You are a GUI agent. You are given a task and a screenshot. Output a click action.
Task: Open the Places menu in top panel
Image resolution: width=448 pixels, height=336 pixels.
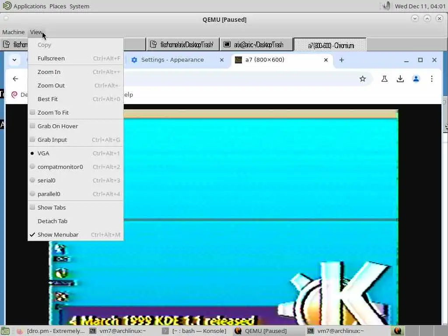tap(58, 6)
